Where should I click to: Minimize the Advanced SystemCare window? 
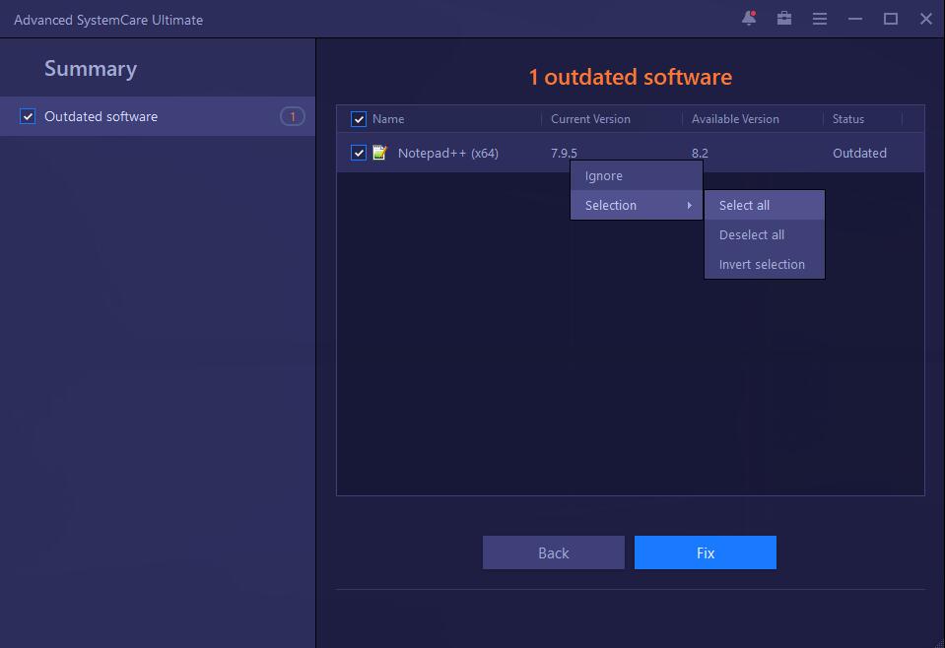click(x=854, y=19)
